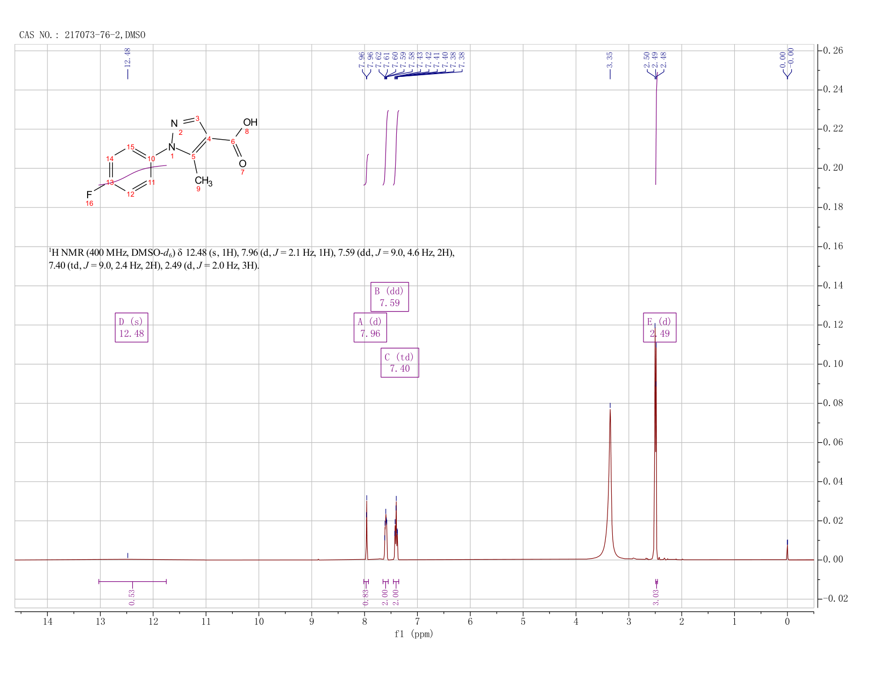Click the 8 tick on the ppm axis
This screenshot has height=685, width=887.
click(364, 622)
